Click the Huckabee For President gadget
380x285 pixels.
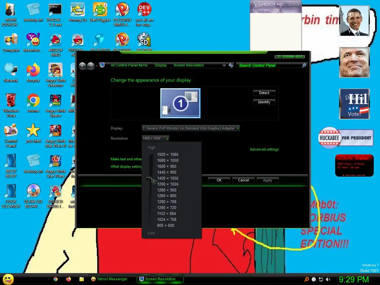point(346,138)
